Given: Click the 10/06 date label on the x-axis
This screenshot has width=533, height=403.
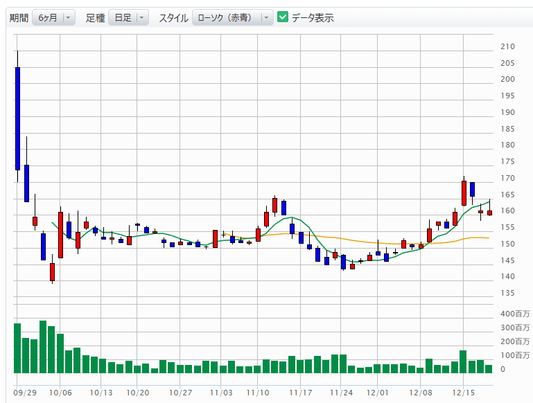Looking at the screenshot, I should [60, 392].
